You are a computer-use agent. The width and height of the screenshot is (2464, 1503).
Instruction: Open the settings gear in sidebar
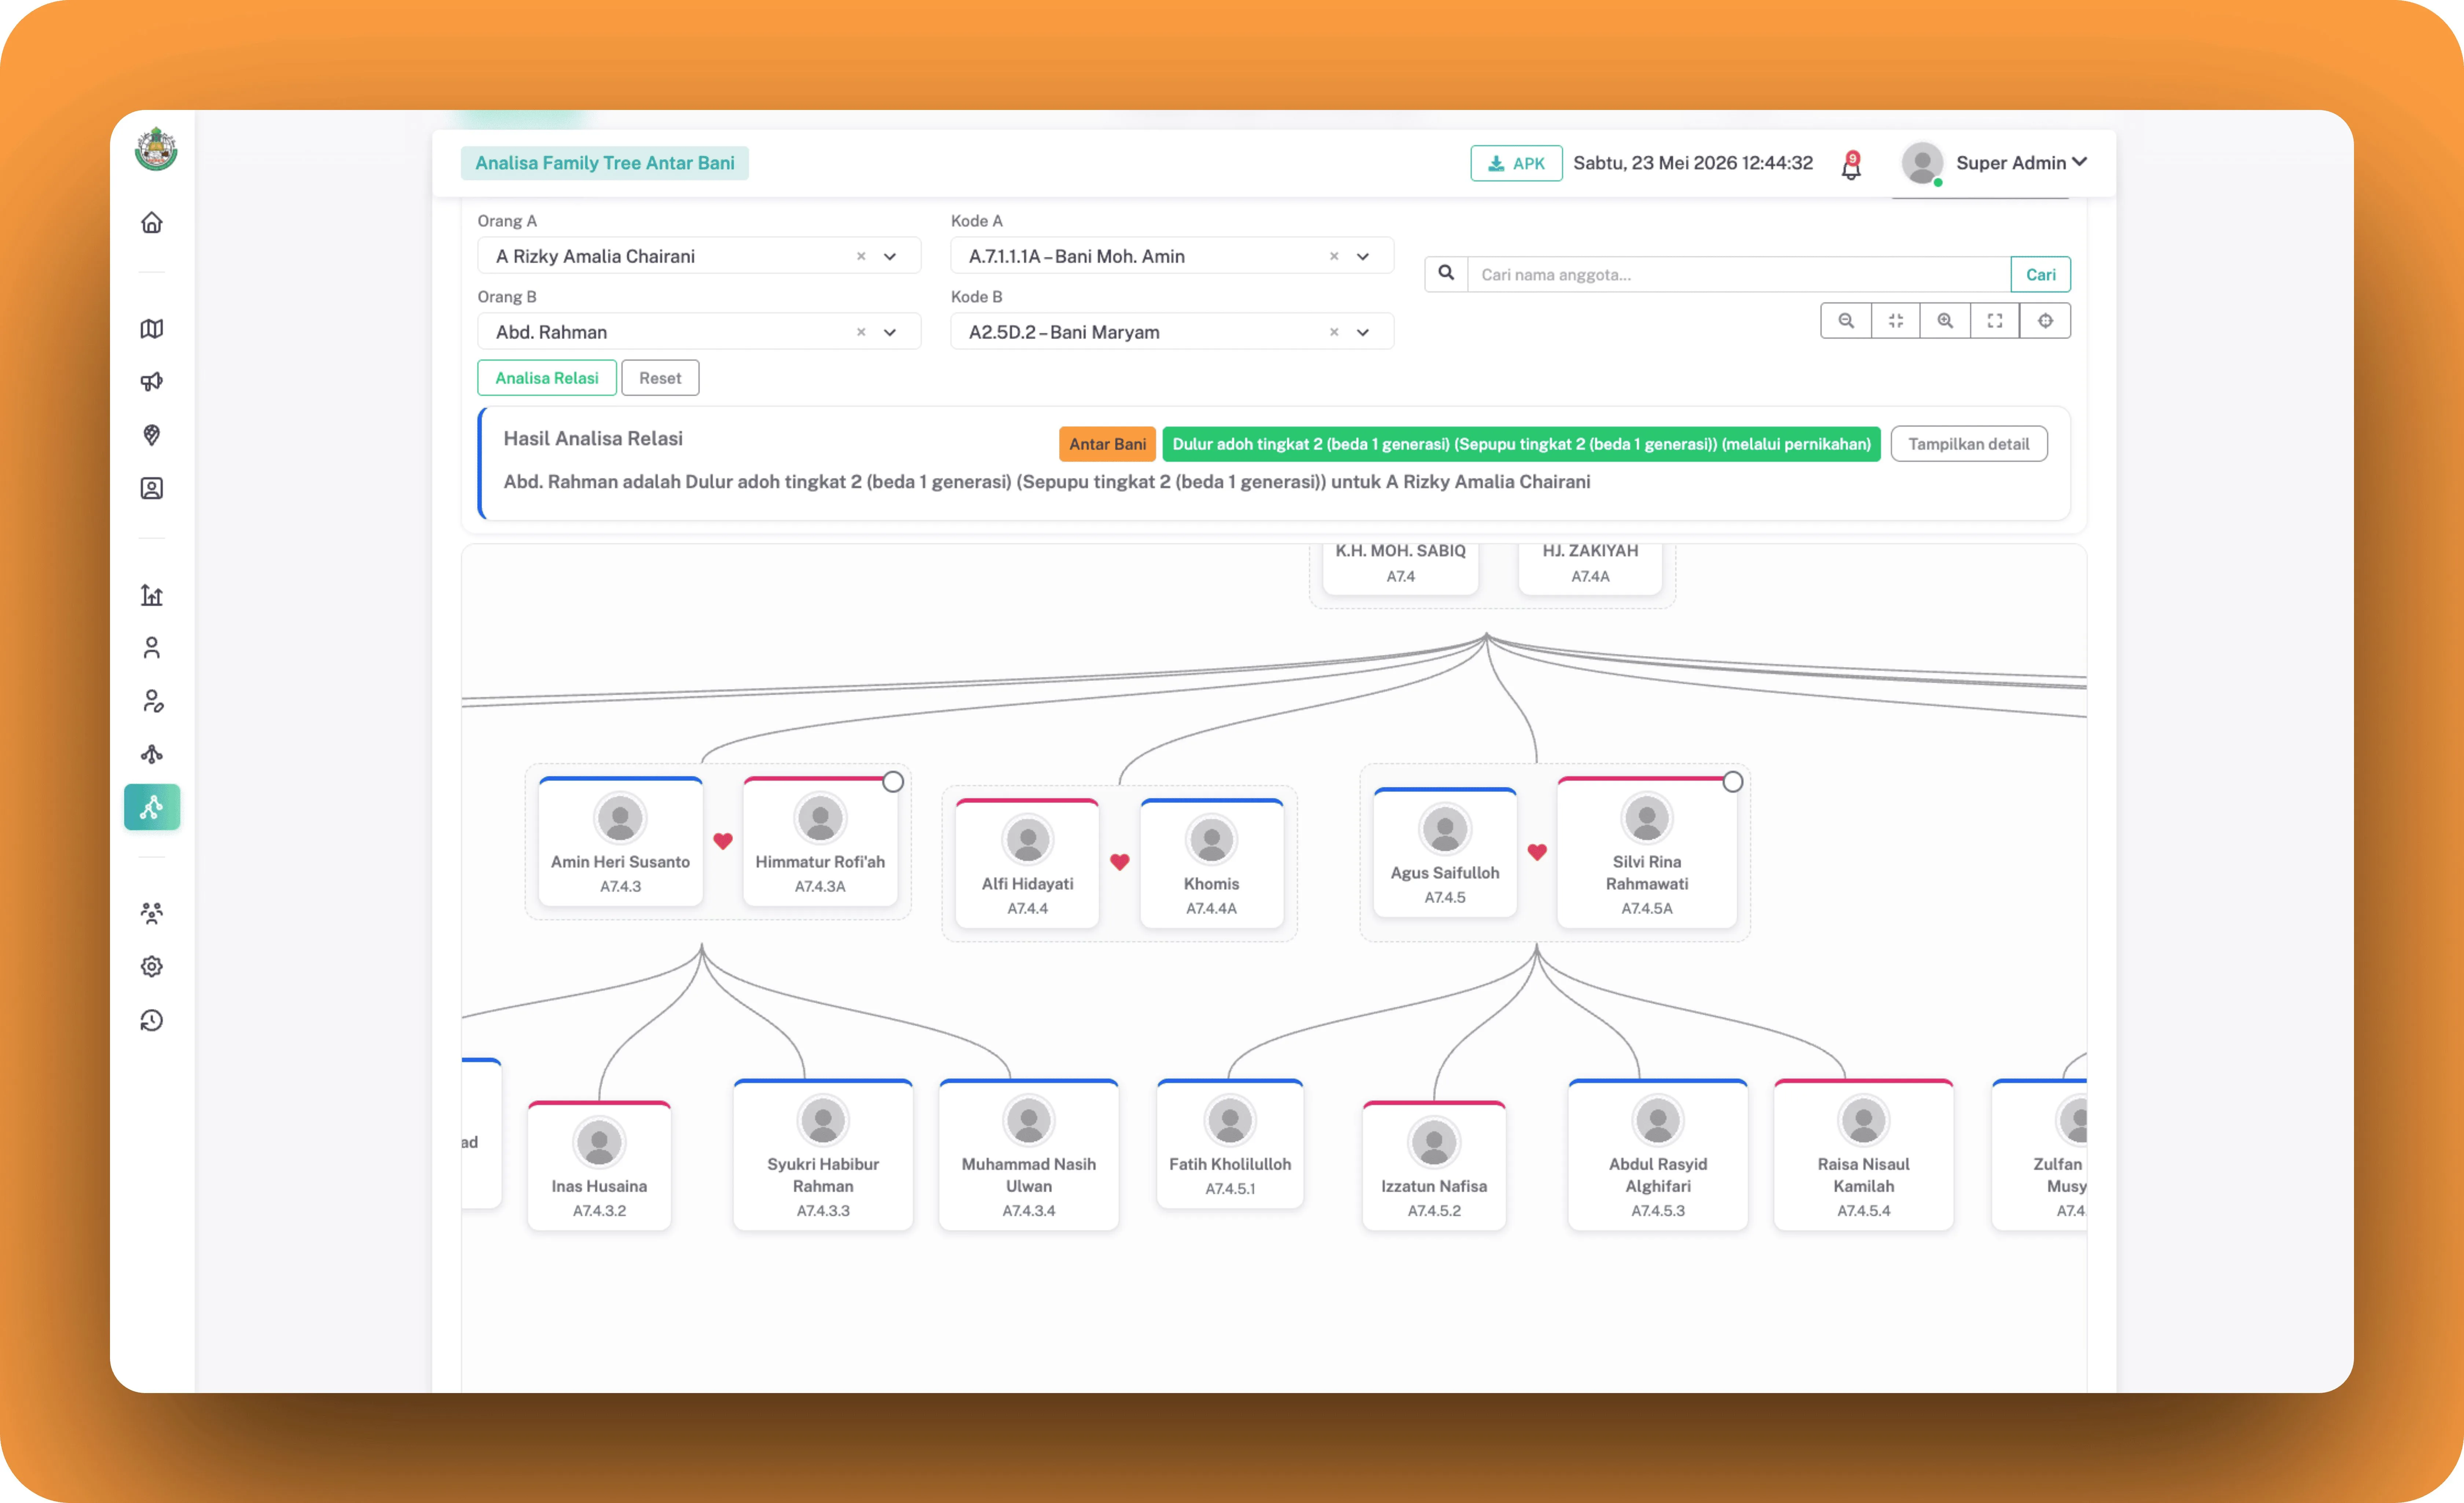pos(152,966)
